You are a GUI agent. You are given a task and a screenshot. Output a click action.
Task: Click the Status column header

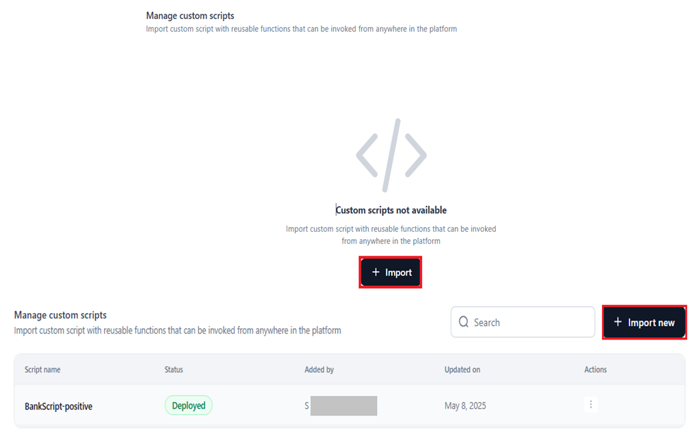coord(174,370)
